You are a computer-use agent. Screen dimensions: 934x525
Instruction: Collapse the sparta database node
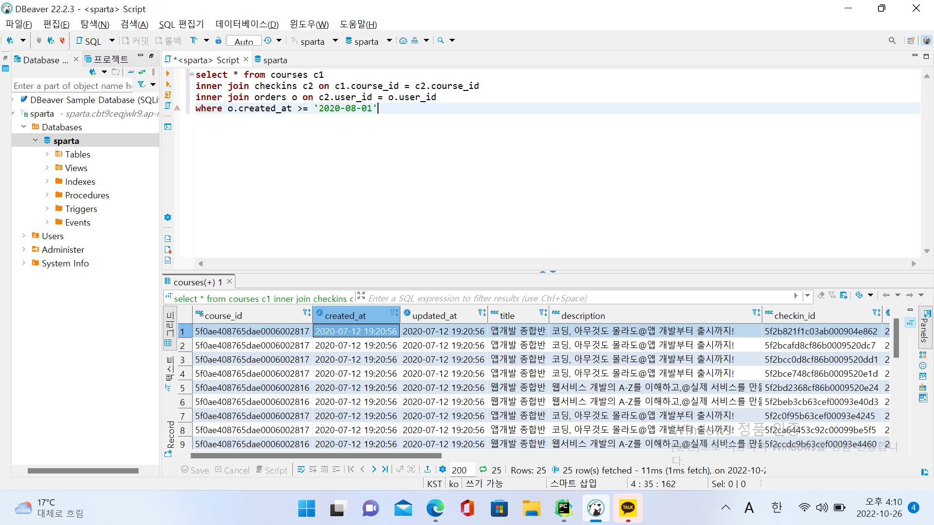35,140
